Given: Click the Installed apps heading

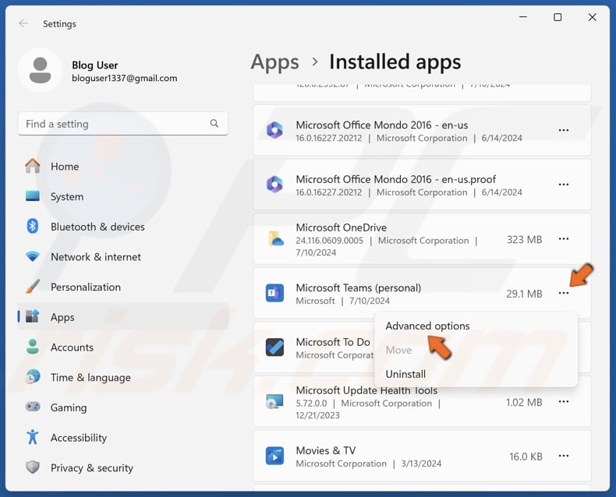Looking at the screenshot, I should click(x=395, y=62).
